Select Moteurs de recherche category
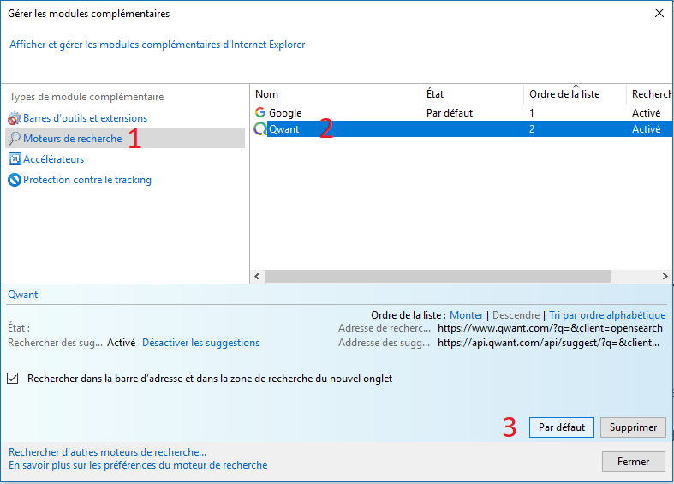The width and height of the screenshot is (674, 484). (72, 139)
